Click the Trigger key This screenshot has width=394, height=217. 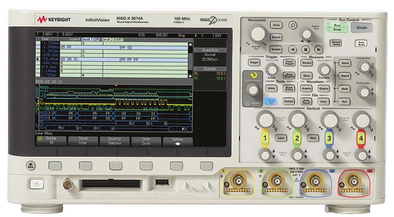pos(254,62)
